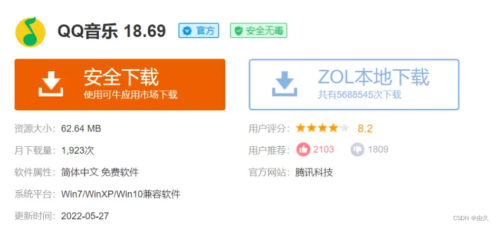497x226 pixels.
Task: Click the five-star user rating
Action: click(x=322, y=128)
